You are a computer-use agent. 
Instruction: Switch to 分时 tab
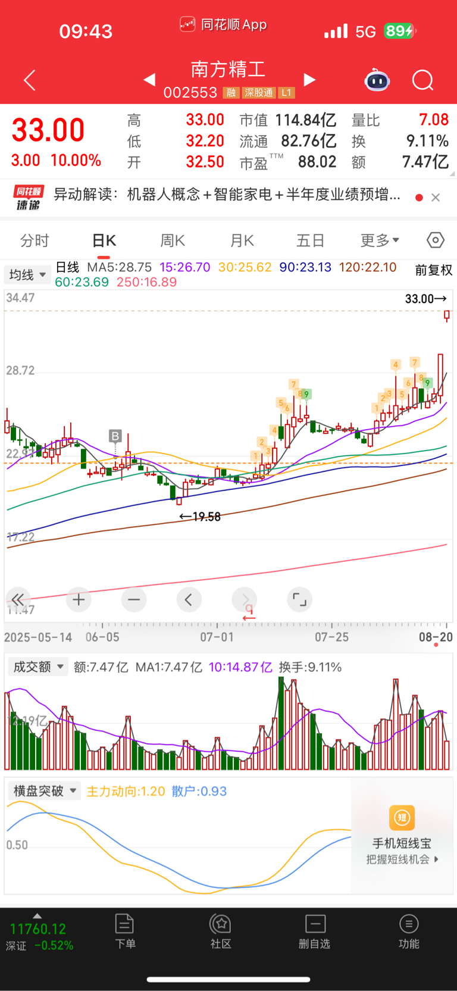click(x=35, y=240)
